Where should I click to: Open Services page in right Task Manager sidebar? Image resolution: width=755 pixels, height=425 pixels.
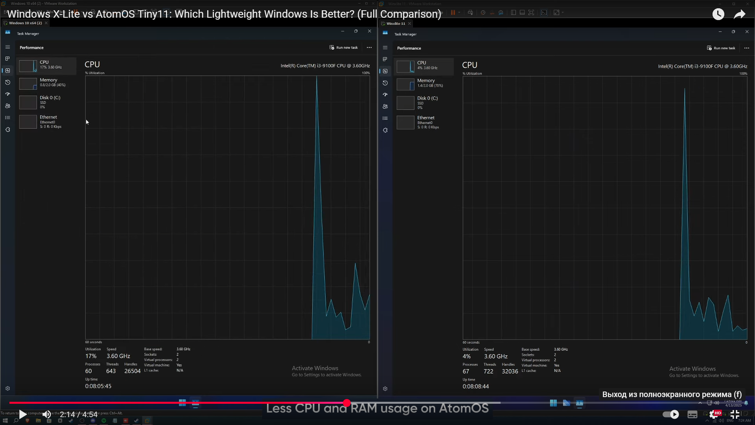(385, 130)
